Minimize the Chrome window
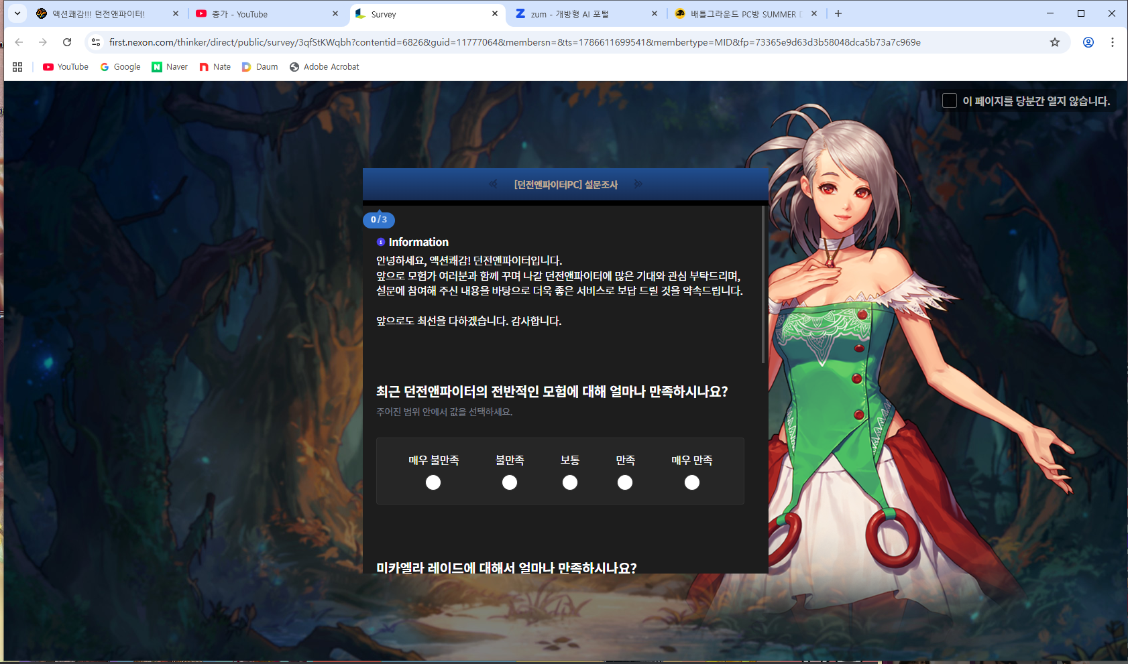Image resolution: width=1128 pixels, height=664 pixels. (x=1050, y=13)
